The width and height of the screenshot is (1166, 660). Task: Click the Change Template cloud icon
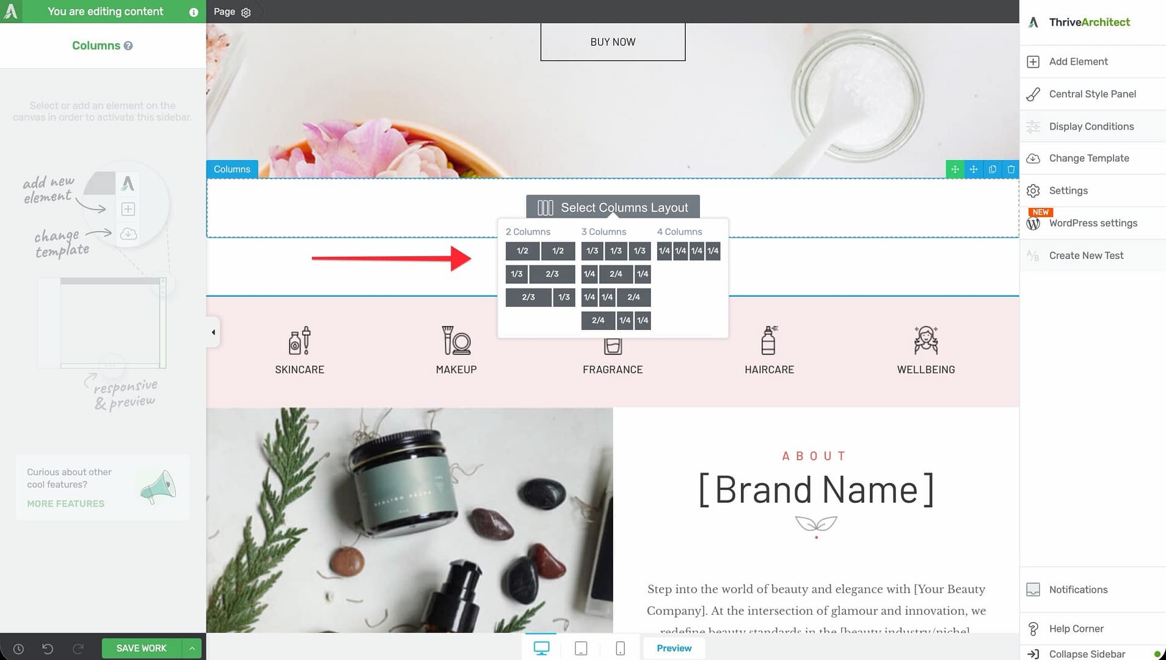(1033, 158)
